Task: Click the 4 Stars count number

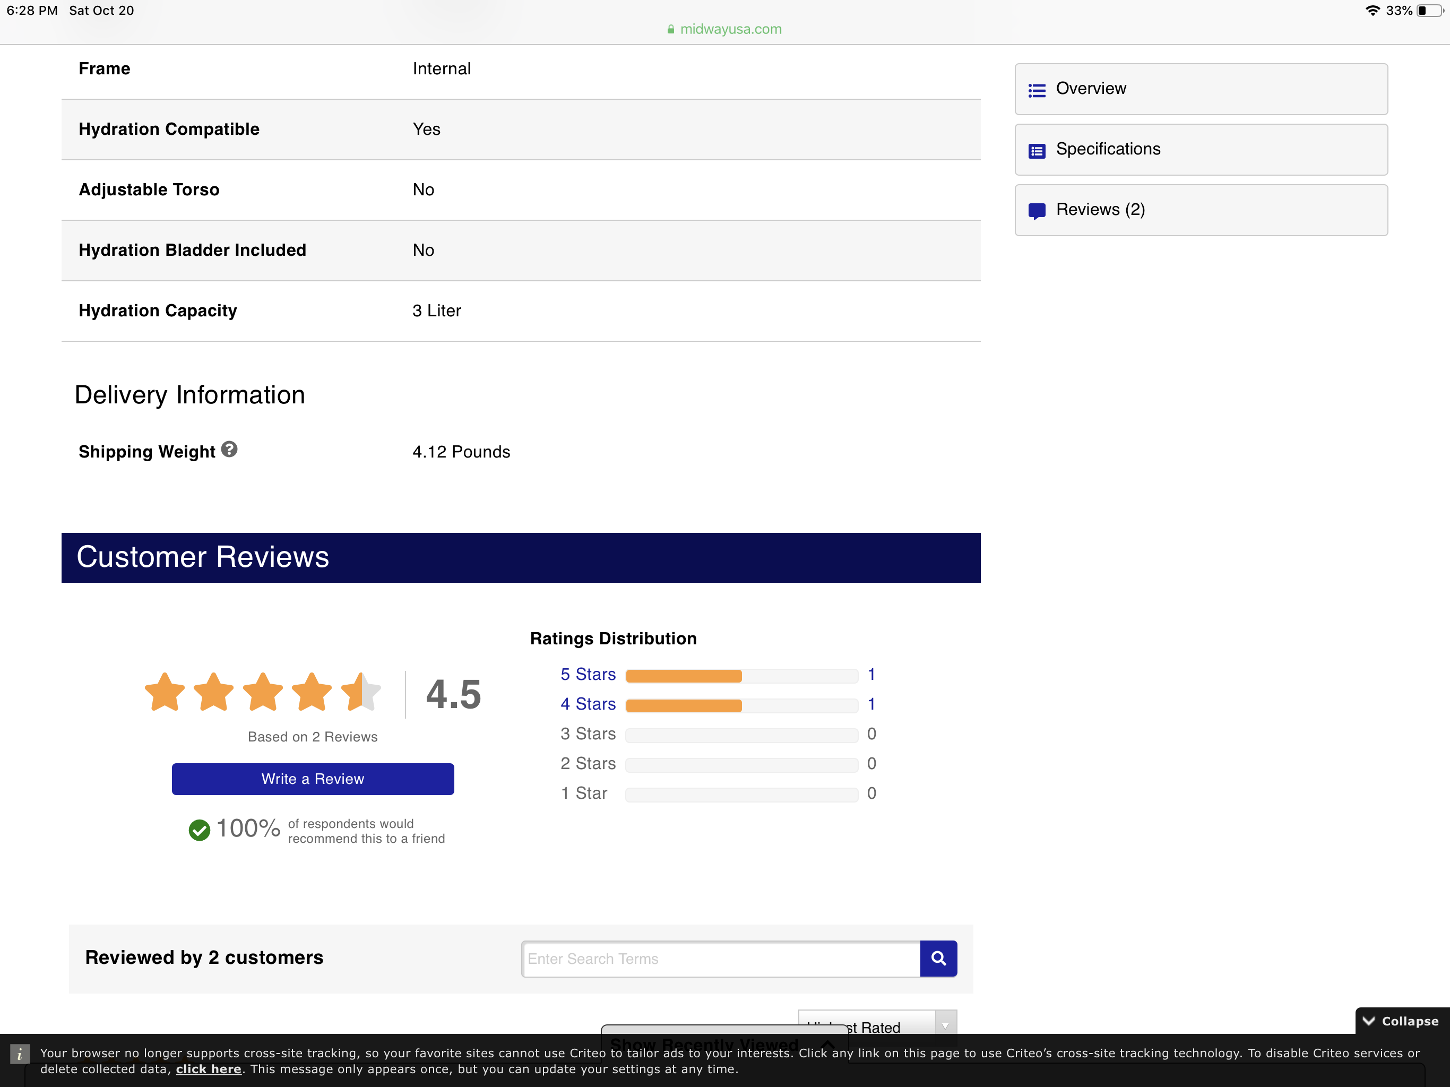Action: coord(871,704)
